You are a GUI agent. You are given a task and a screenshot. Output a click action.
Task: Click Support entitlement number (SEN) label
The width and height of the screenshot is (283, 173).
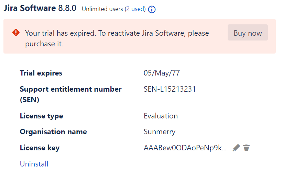(70, 94)
